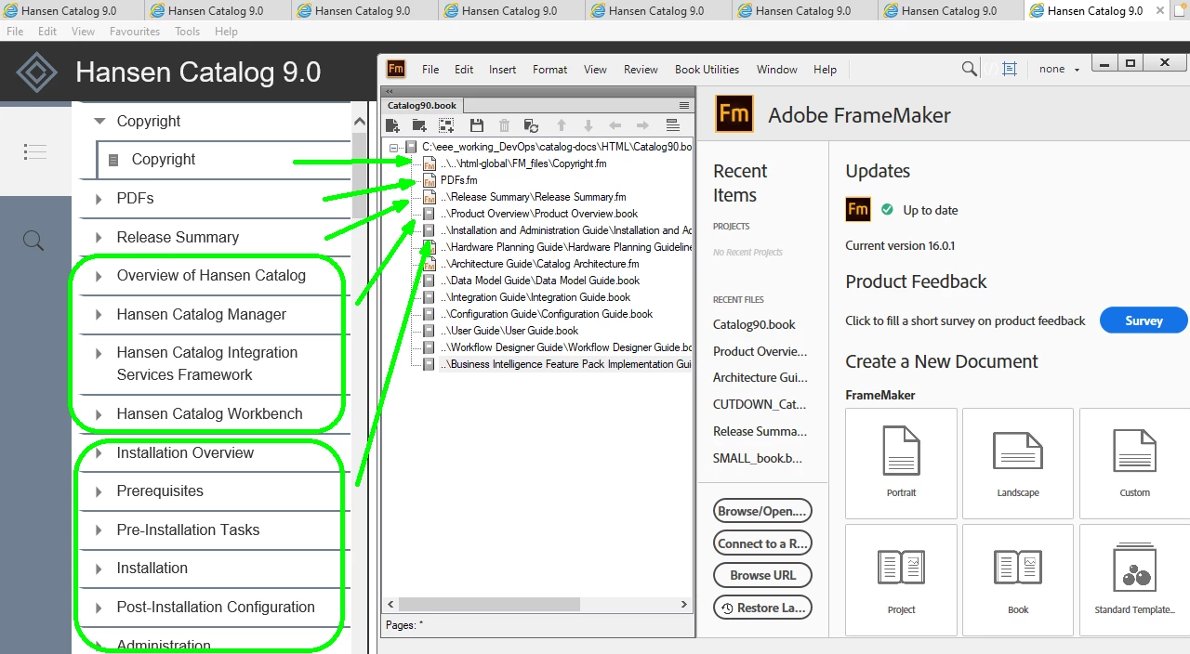Expand Hansen Catalog Manager section
Viewport: 1190px width, 654px height.
tap(99, 314)
